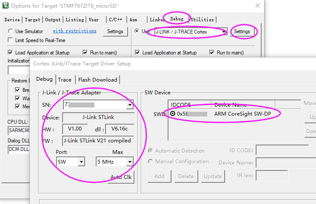Image resolution: width=316 pixels, height=204 pixels.
Task: Select Manual Configuration radio button
Action: [x=150, y=161]
